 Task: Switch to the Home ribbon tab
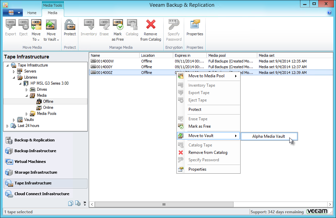[x=32, y=12]
